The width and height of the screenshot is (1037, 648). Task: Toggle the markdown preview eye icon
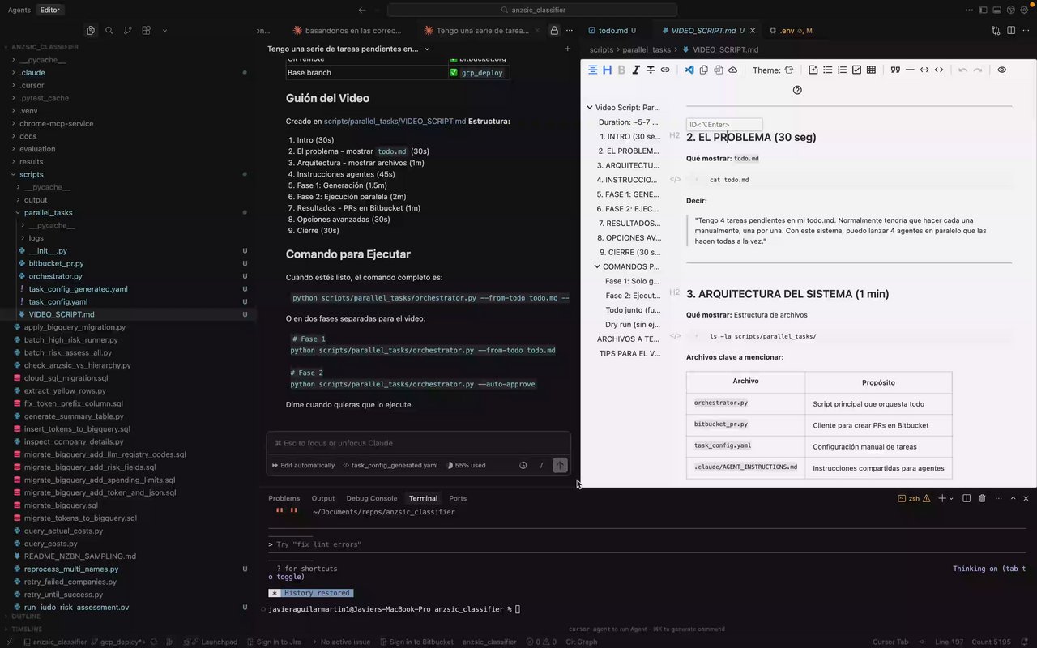(x=1002, y=70)
